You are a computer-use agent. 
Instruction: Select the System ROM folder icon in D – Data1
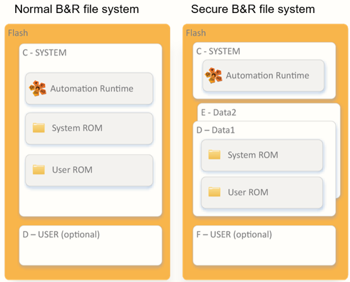[x=214, y=154]
